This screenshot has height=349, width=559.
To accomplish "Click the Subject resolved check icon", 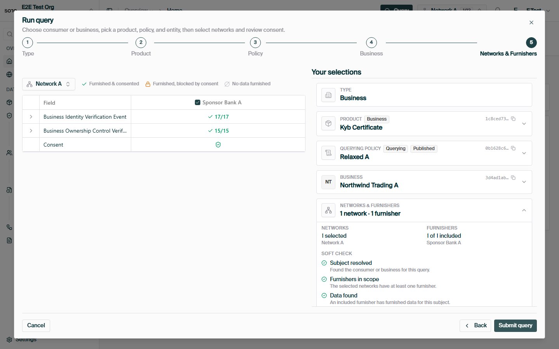I will point(324,263).
